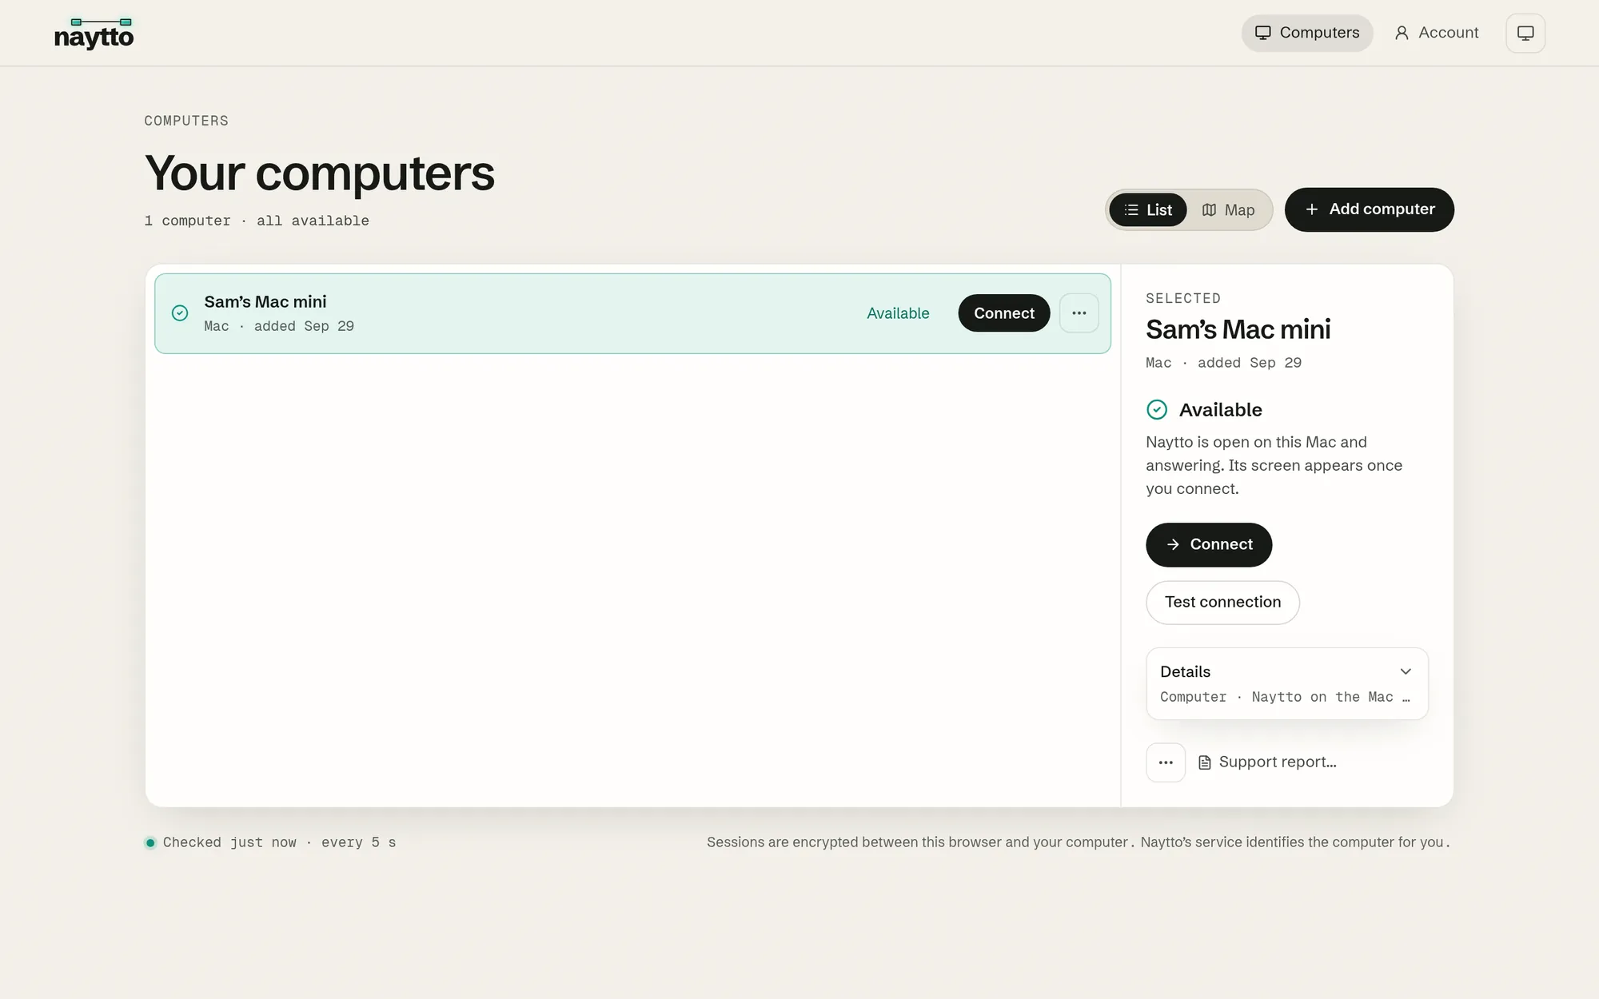1599x999 pixels.
Task: Click the green status dot near Checked just now
Action: (150, 842)
